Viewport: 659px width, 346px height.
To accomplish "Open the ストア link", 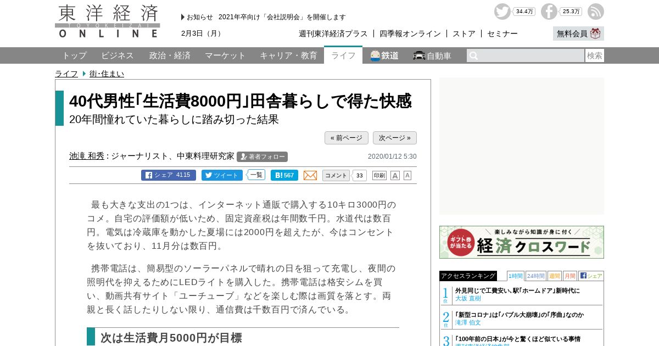I will pos(464,34).
